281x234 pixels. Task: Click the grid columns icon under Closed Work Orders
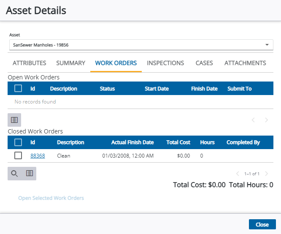coord(29,174)
